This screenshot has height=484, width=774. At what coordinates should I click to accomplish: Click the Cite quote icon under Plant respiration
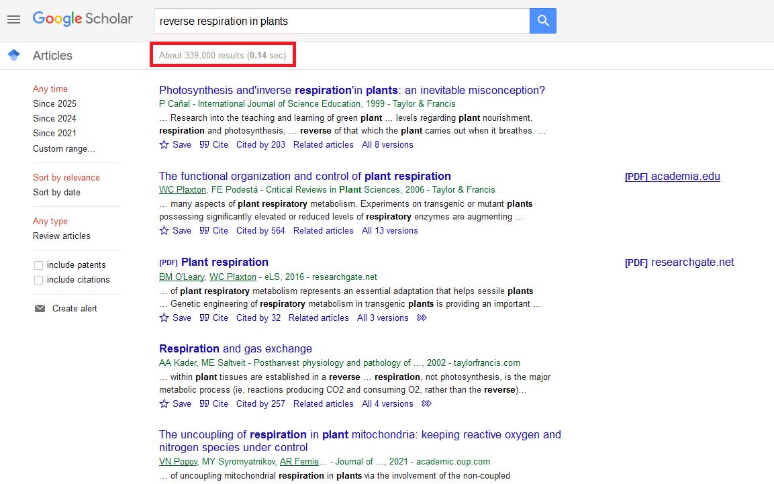[x=205, y=318]
